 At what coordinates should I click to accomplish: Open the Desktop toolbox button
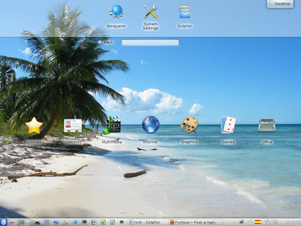coord(280,4)
